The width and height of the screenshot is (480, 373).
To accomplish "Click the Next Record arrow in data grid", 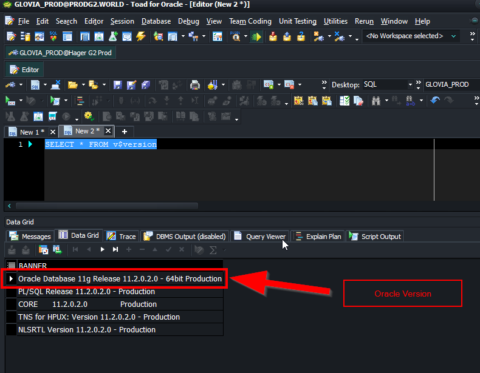I will pos(102,250).
